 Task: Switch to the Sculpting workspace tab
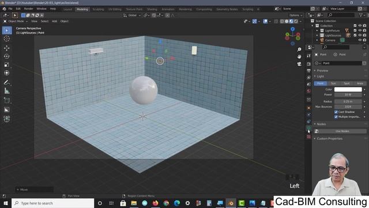98,9
